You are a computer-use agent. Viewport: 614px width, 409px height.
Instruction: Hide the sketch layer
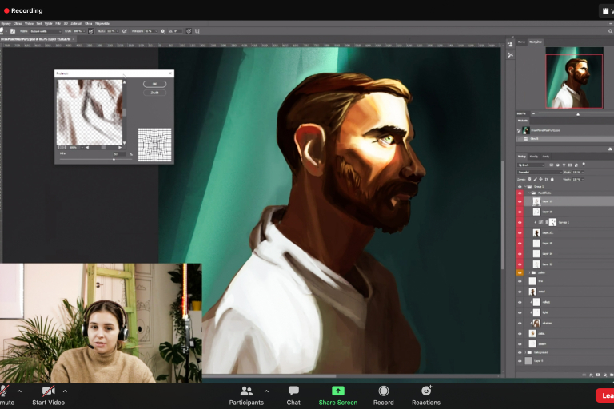point(520,344)
